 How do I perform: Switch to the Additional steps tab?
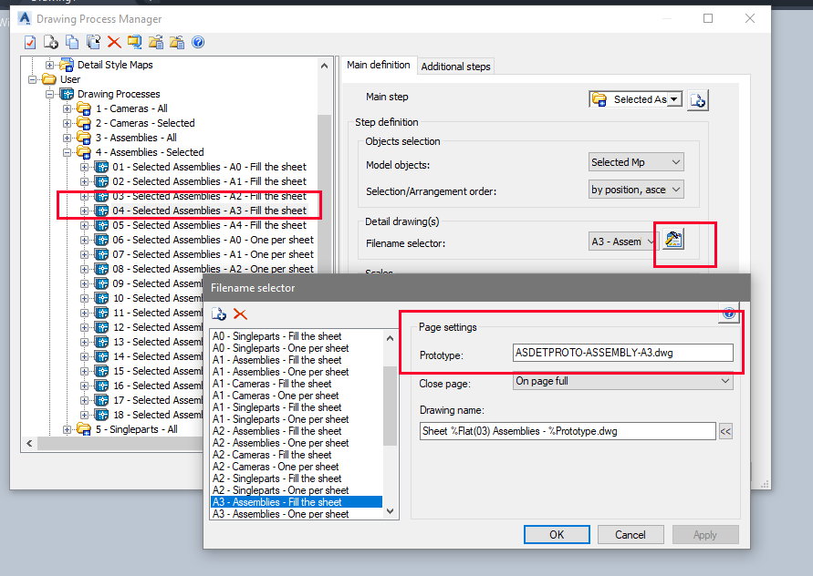pos(455,66)
